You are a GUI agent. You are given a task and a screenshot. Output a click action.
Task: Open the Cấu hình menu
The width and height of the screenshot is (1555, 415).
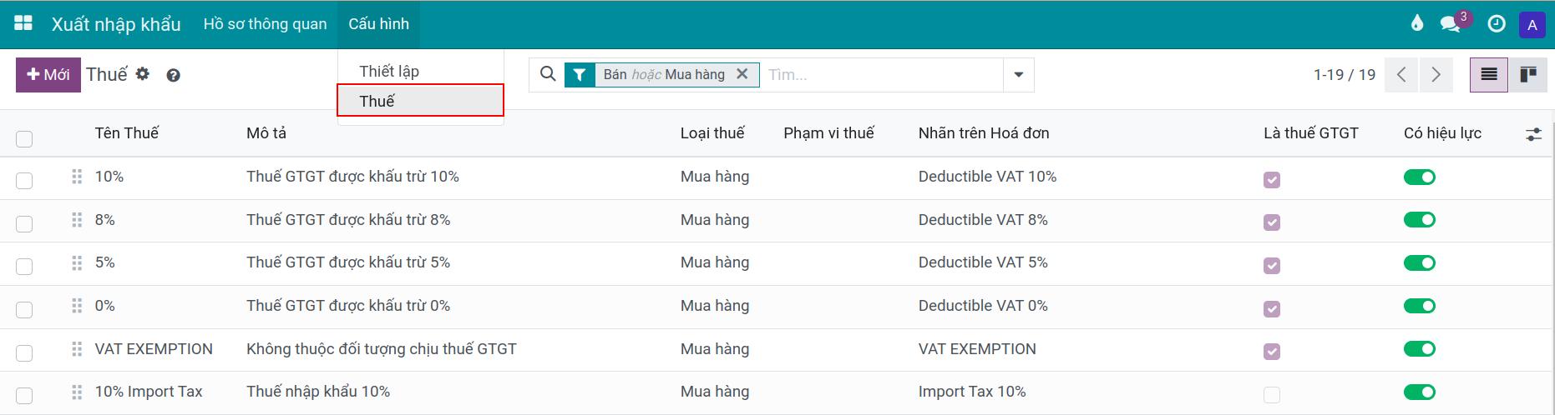point(379,24)
